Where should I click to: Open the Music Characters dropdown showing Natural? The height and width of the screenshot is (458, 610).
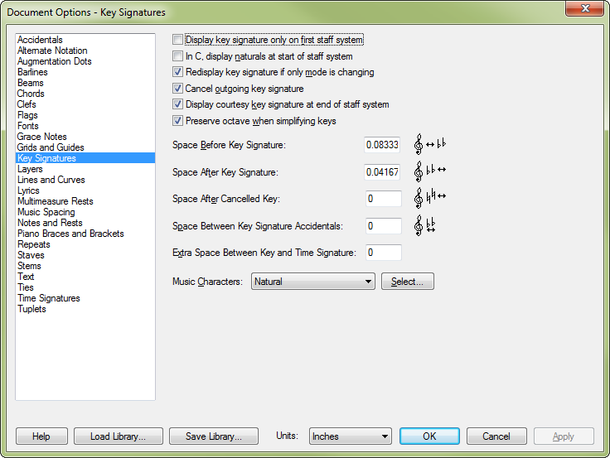313,281
